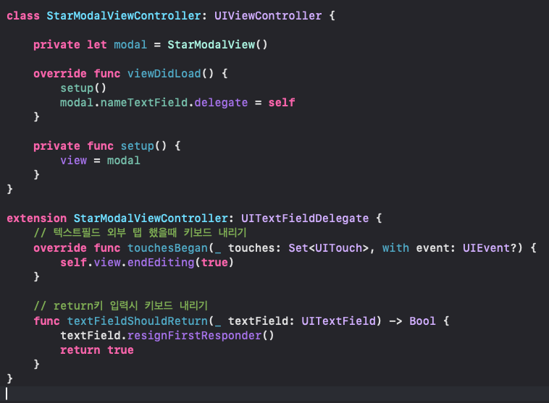Click endEditing method call
The width and height of the screenshot is (549, 403).
(x=161, y=263)
